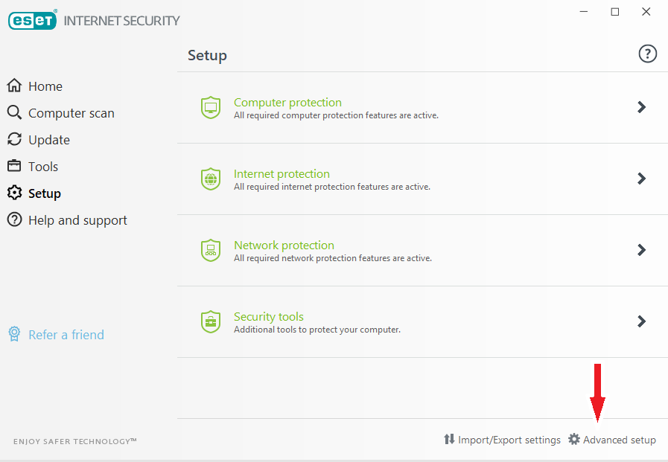Expand the Computer protection chevron arrow
The height and width of the screenshot is (462, 668).
[x=641, y=107]
